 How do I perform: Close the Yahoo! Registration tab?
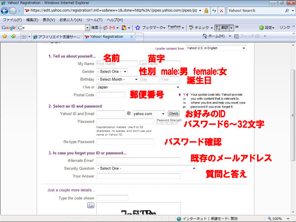[132, 37]
